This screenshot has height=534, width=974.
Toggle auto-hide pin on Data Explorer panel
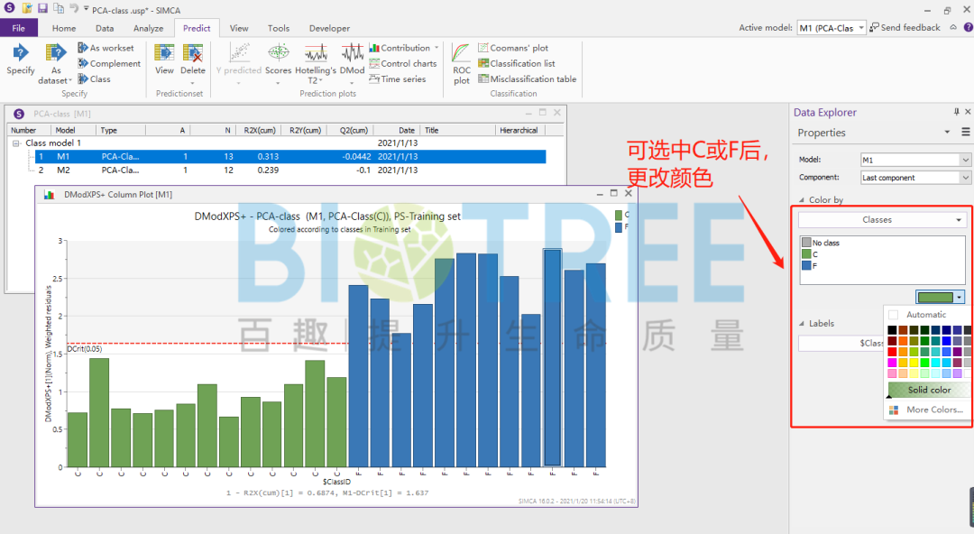[956, 112]
